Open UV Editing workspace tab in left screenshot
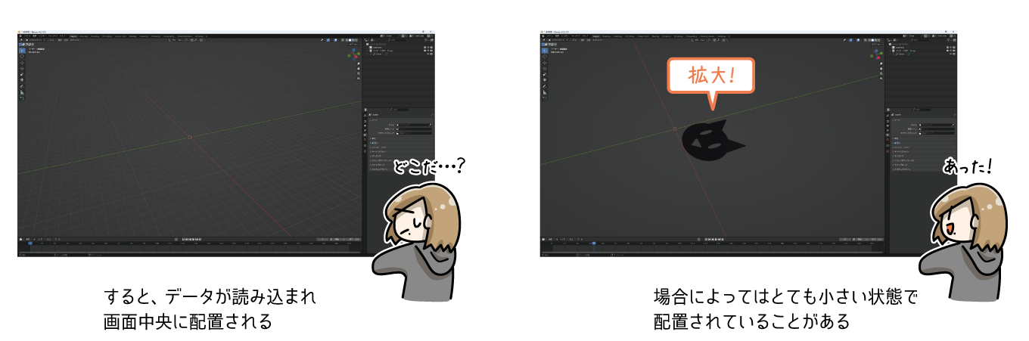Image resolution: width=1029 pixels, height=341 pixels. [107, 36]
